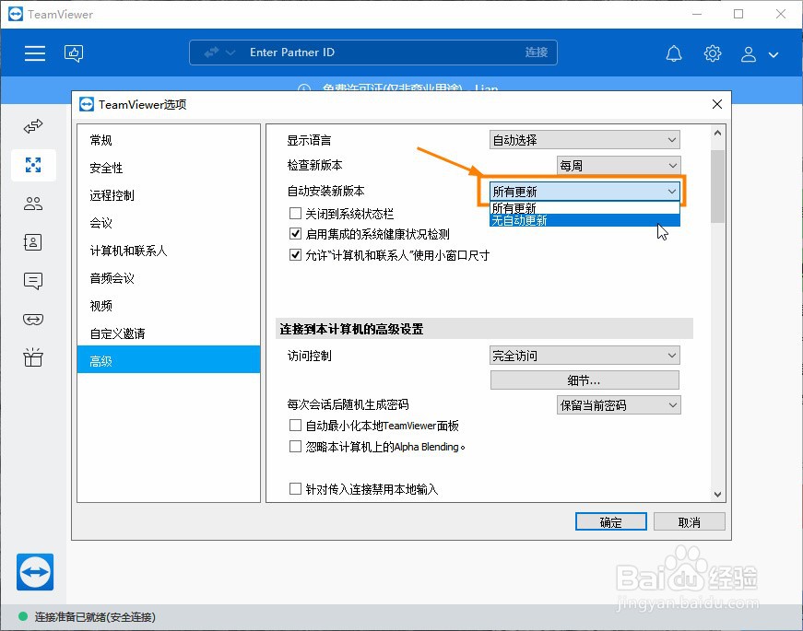
Task: Click the feedback thumbs-up icon
Action: pos(74,53)
